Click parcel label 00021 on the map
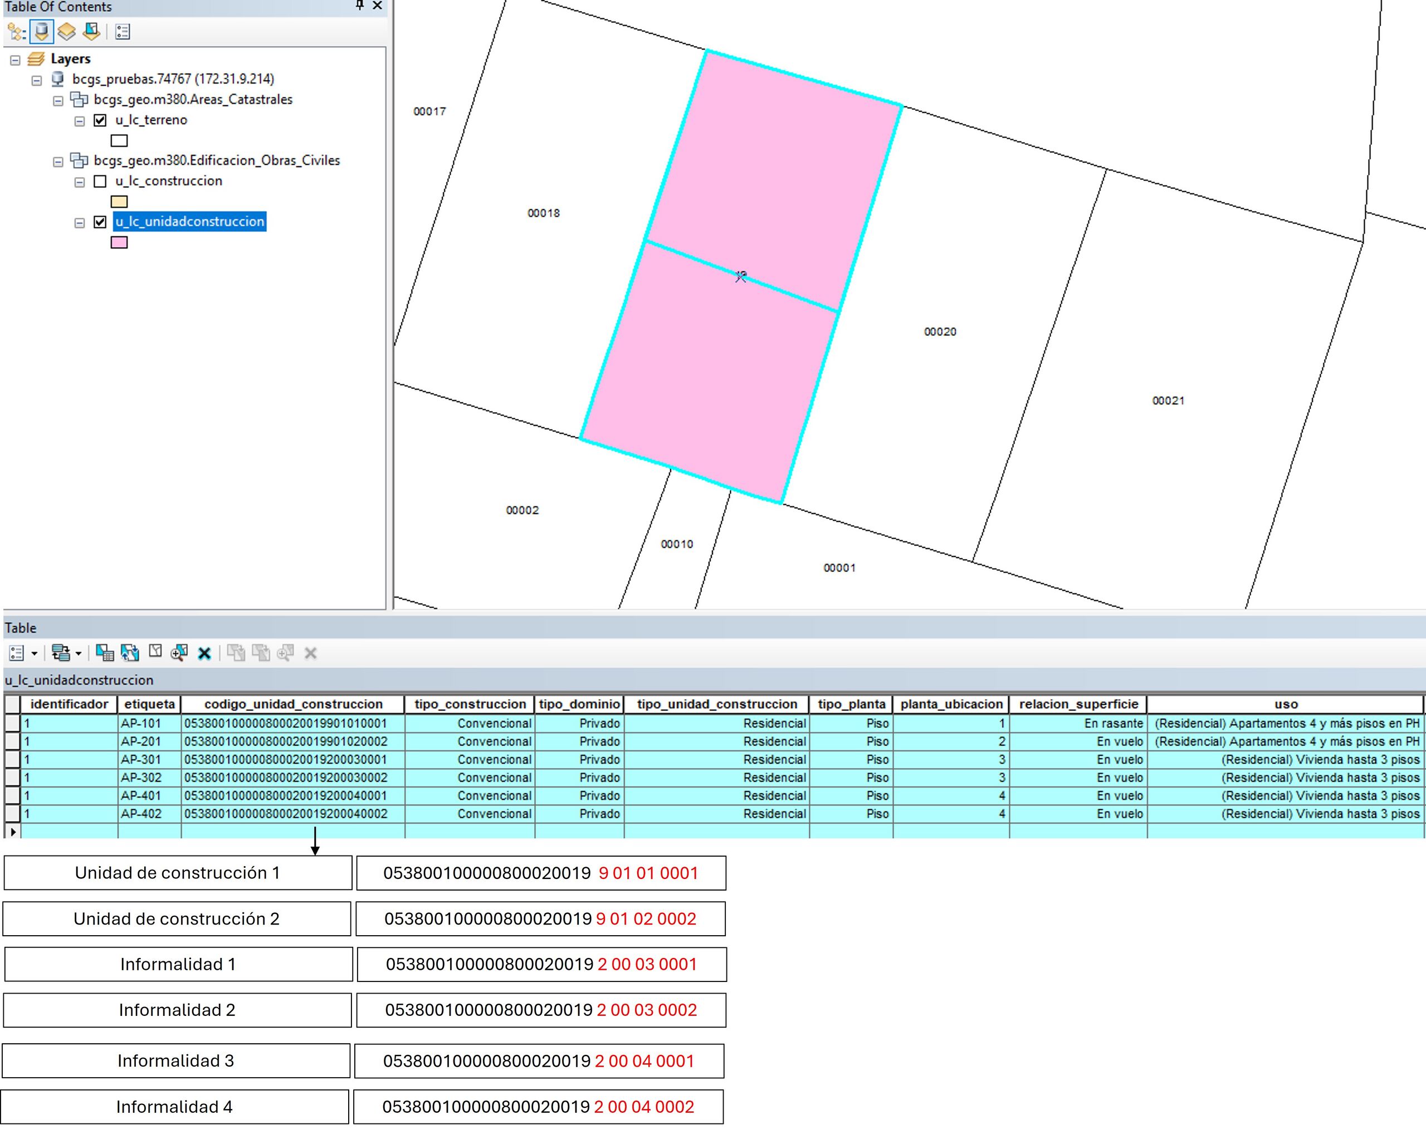This screenshot has width=1426, height=1129. pyautogui.click(x=1168, y=400)
